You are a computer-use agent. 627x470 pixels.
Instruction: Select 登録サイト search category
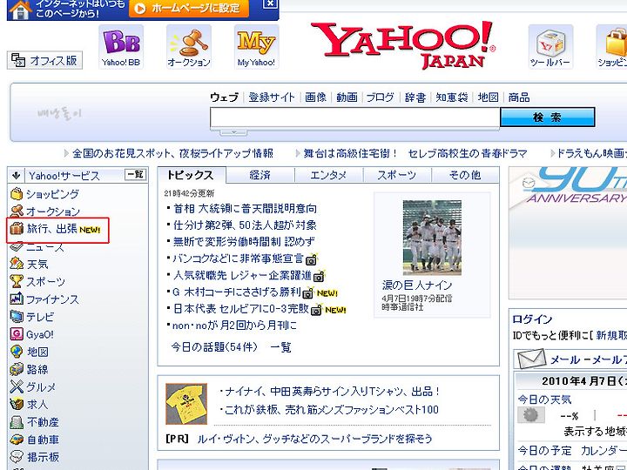click(x=272, y=97)
